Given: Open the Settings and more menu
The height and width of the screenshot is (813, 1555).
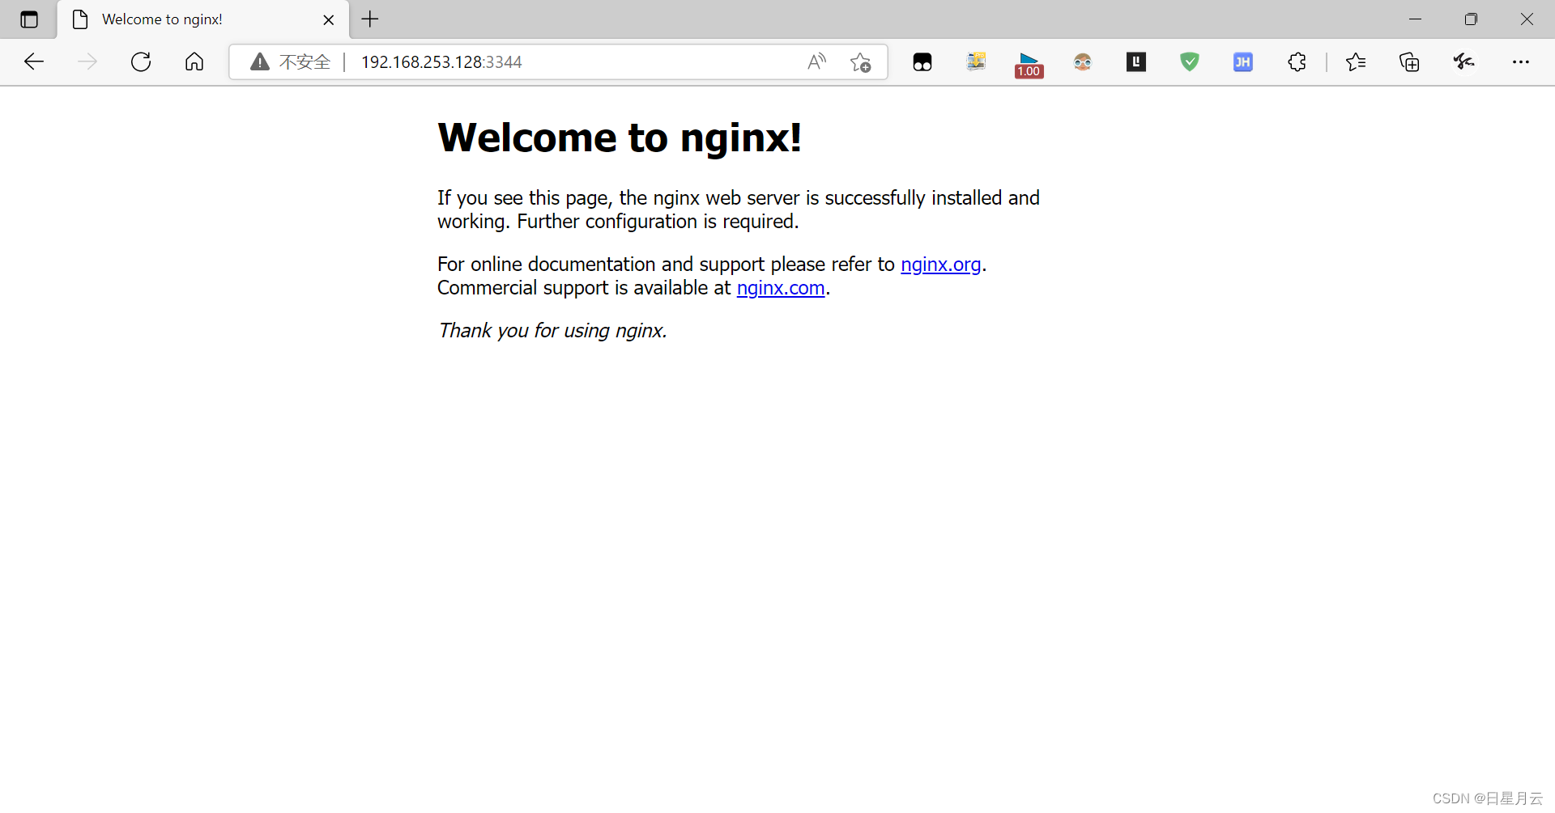Looking at the screenshot, I should pyautogui.click(x=1522, y=61).
